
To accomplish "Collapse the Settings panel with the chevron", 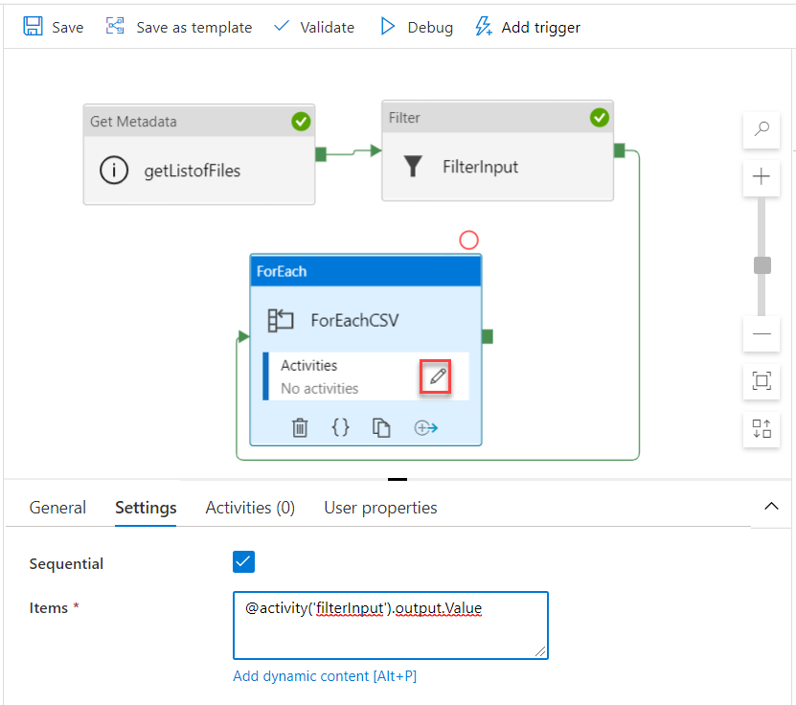I will pyautogui.click(x=771, y=507).
